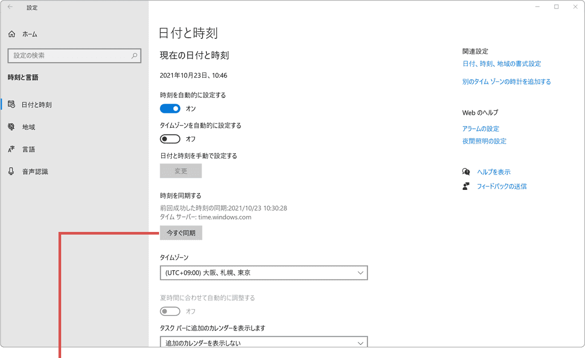Select 言語 in the sidebar menu
Viewport: 585px width, 358px height.
pyautogui.click(x=28, y=149)
